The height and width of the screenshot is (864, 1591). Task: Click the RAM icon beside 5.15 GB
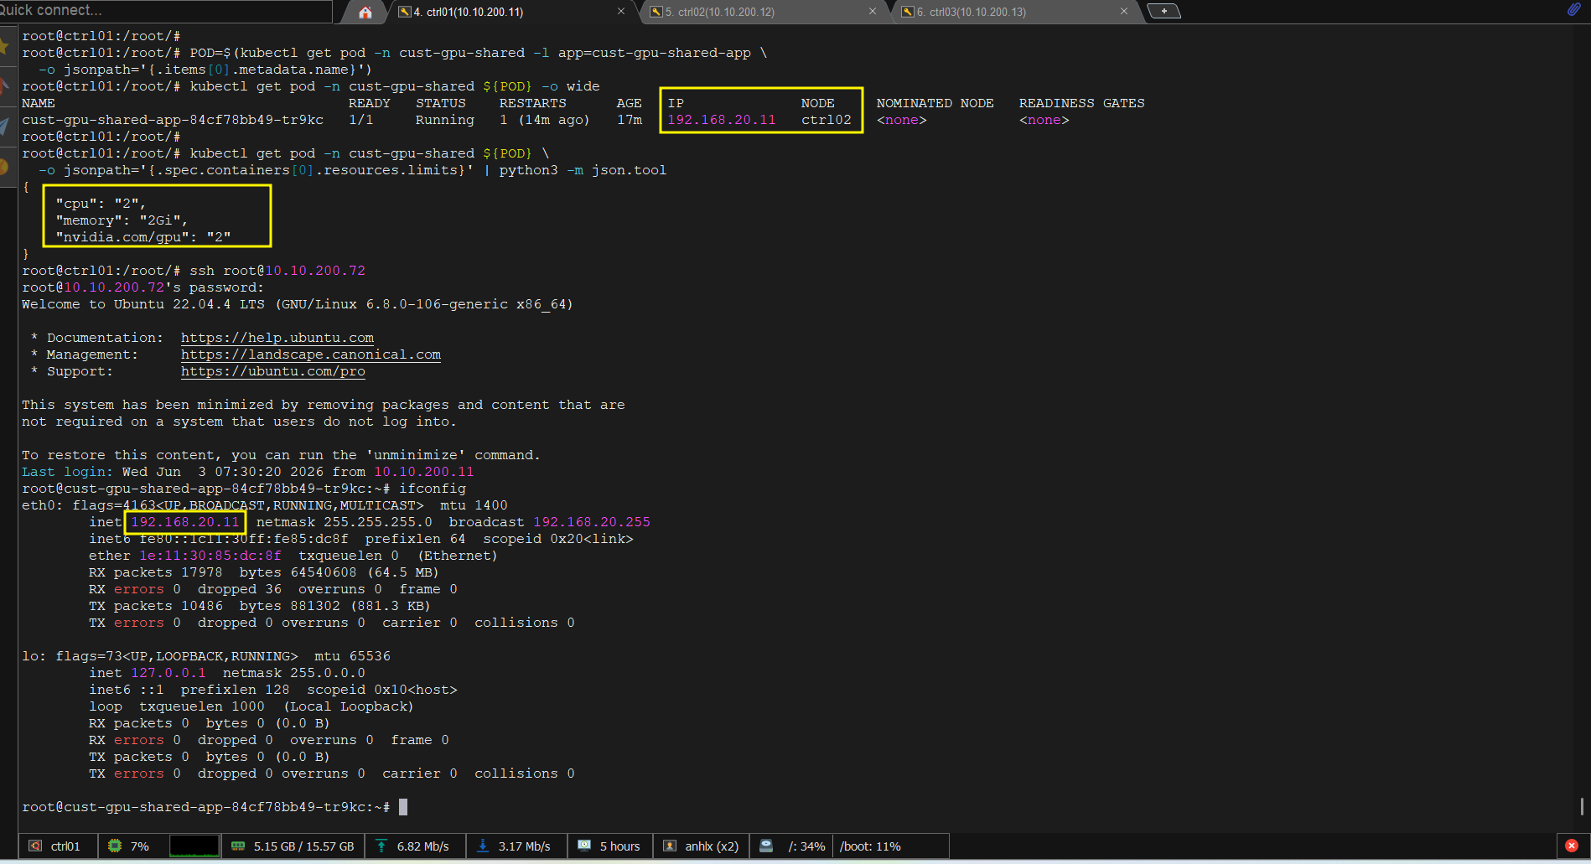point(238,846)
